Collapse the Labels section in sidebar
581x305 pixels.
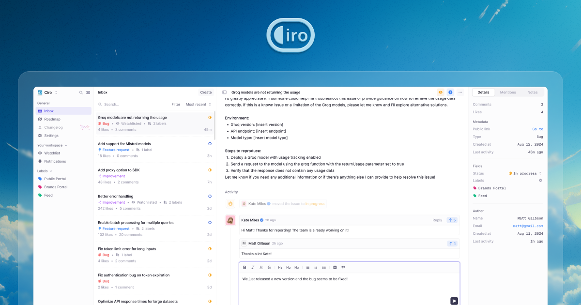(x=45, y=171)
